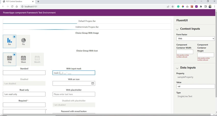The image size is (217, 116).
Task: Close the PCF Control Sandbox tab
Action: click(33, 2)
